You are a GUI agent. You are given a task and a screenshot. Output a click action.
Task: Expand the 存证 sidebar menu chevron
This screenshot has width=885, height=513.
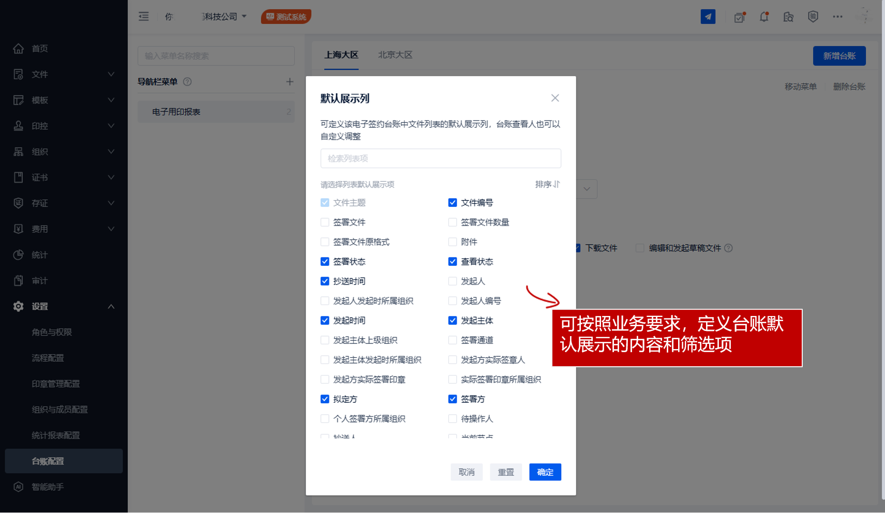pos(111,203)
